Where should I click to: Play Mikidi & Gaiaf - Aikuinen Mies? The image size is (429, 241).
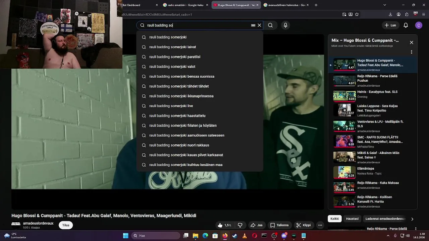pyautogui.click(x=373, y=157)
